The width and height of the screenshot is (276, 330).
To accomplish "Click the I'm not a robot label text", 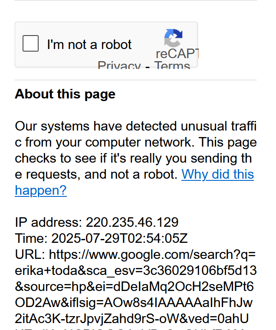I will (89, 45).
